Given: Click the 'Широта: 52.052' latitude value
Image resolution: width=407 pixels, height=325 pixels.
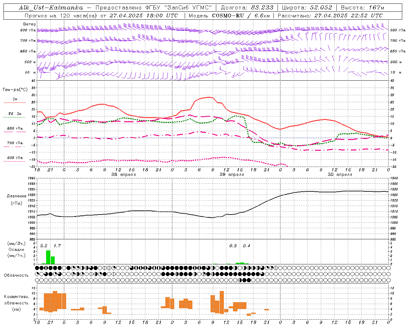Looking at the screenshot, I should (x=307, y=8).
